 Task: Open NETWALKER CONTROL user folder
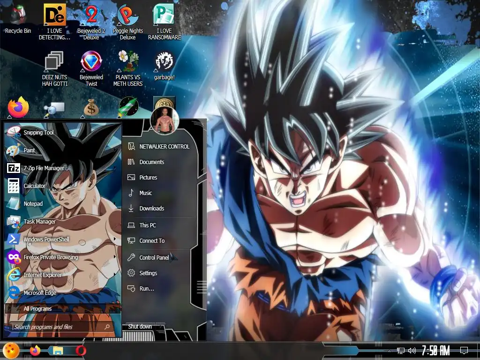[x=160, y=146]
